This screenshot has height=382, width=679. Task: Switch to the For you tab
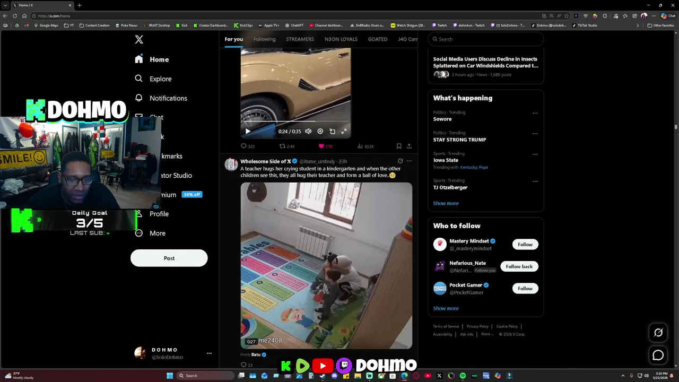[233, 39]
